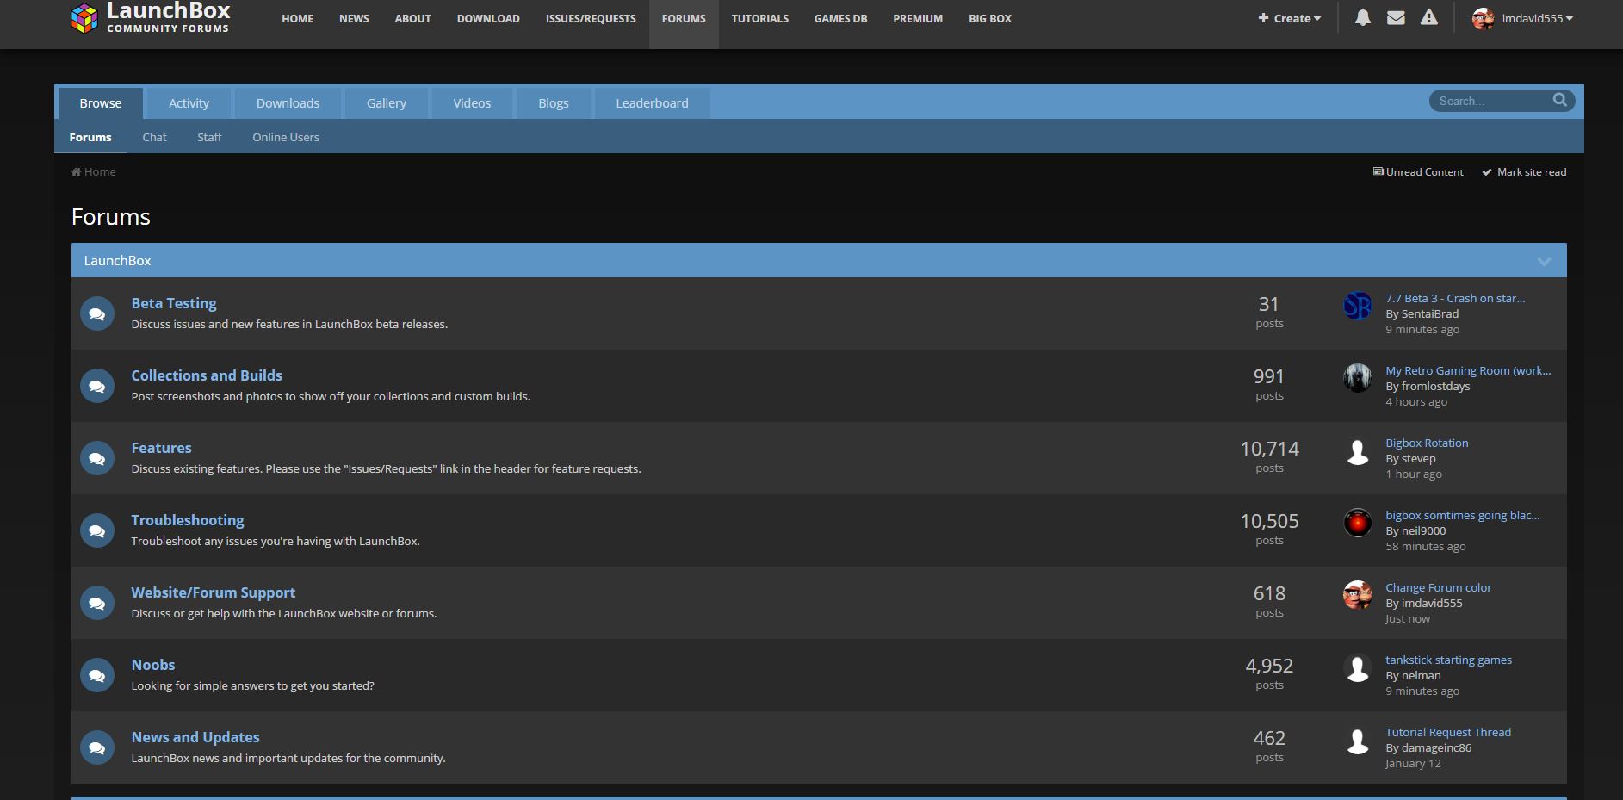Open the Troubleshooting forum
This screenshot has height=800, width=1623.
(188, 520)
